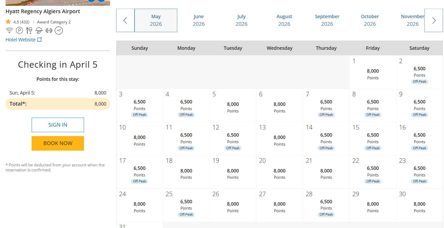Advance months with the right chevron
This screenshot has width=444, height=228.
point(434,21)
